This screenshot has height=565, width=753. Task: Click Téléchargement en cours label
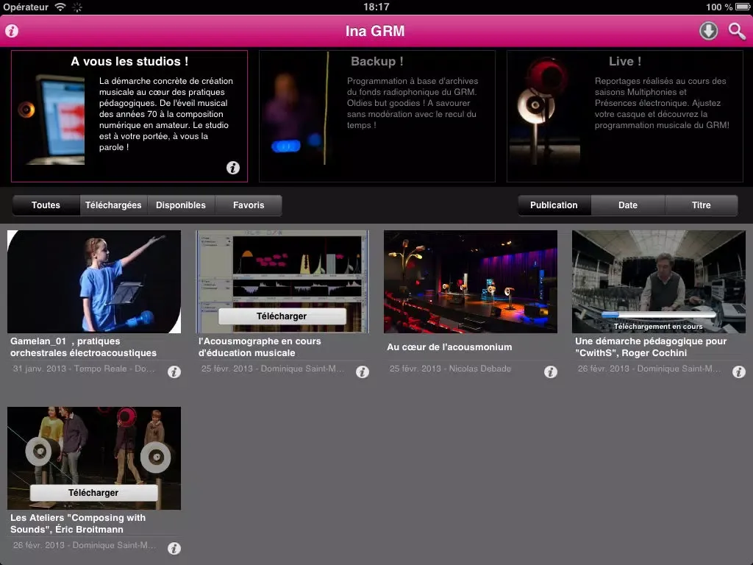click(x=658, y=327)
